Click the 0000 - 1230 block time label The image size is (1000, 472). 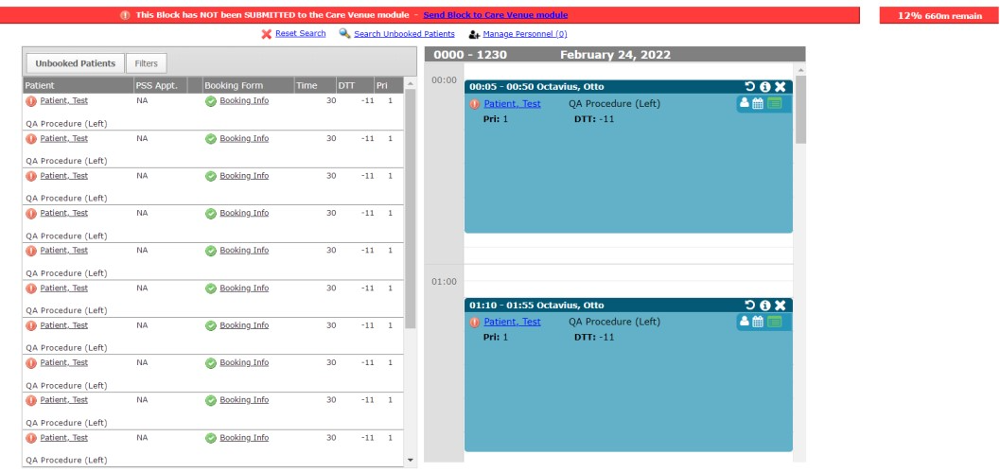tap(470, 55)
